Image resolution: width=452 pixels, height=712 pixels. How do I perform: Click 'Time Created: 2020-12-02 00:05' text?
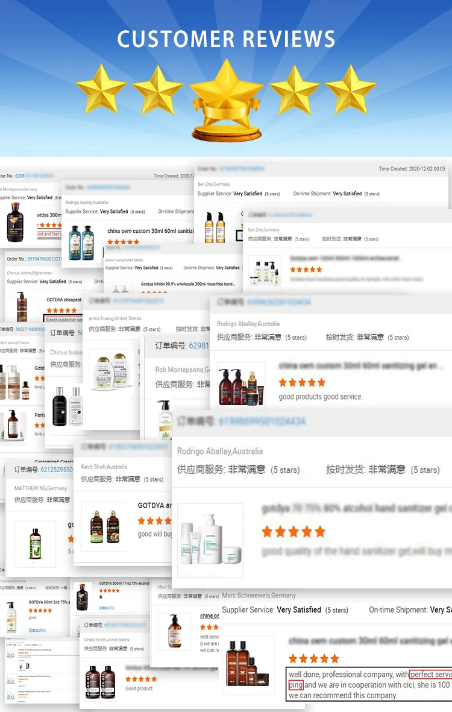412,168
